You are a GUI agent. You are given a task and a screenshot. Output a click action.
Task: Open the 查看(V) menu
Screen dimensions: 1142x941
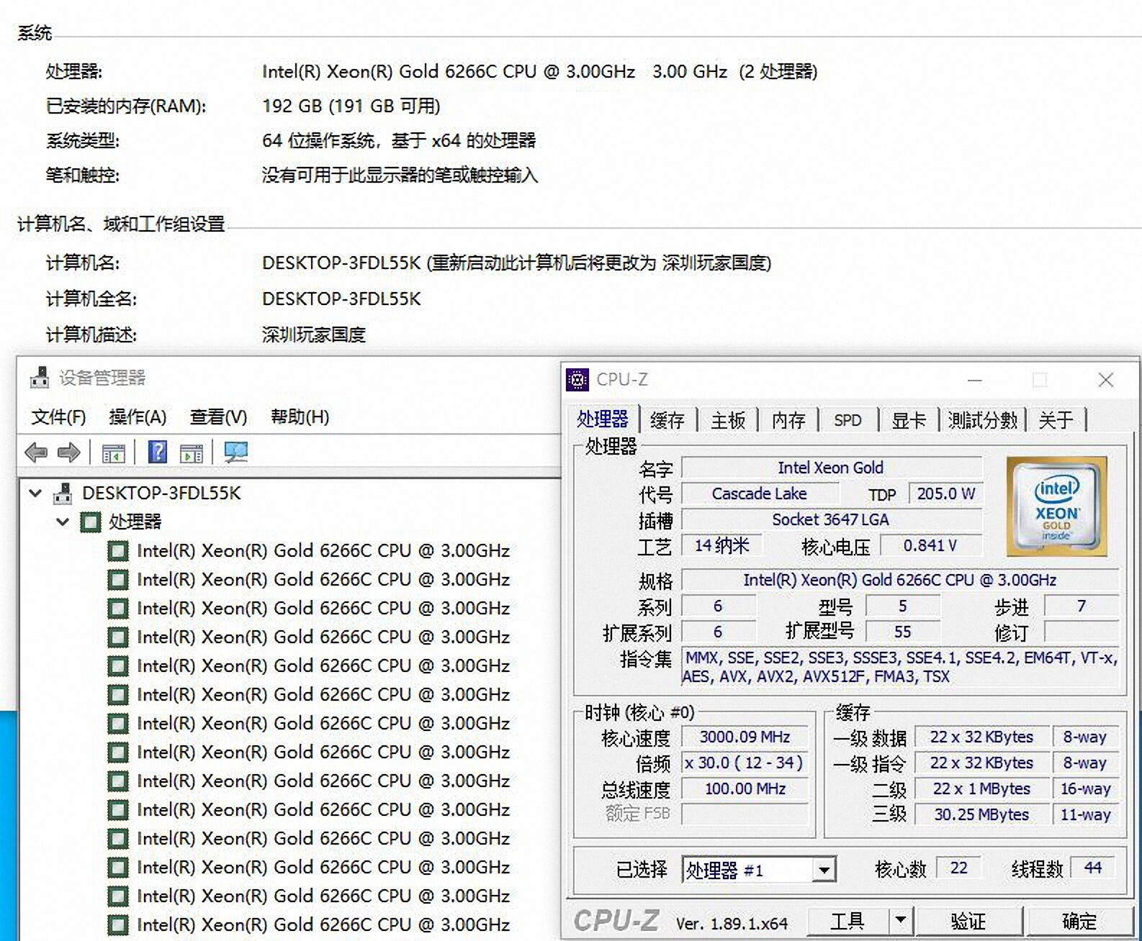tap(218, 417)
